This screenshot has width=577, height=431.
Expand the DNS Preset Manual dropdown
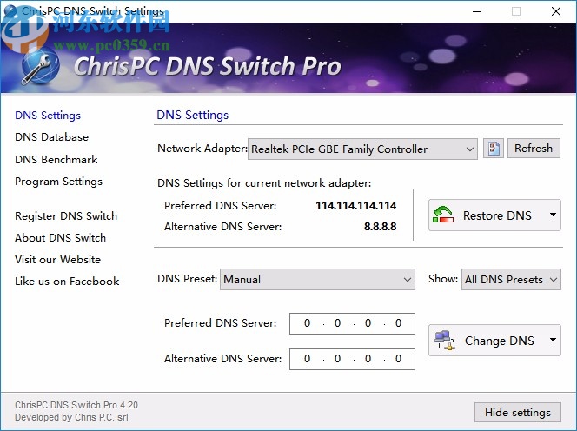click(407, 279)
